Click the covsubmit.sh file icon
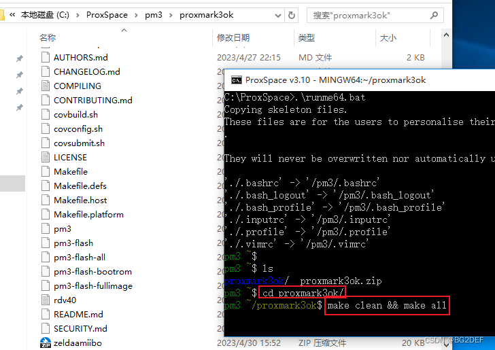This screenshot has width=495, height=350. point(46,143)
